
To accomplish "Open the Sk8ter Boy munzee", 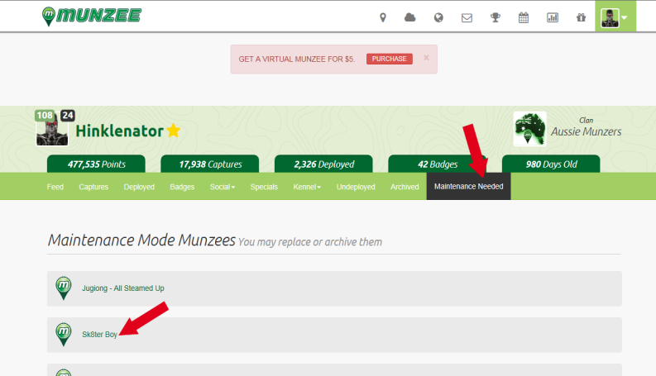I will click(x=99, y=335).
